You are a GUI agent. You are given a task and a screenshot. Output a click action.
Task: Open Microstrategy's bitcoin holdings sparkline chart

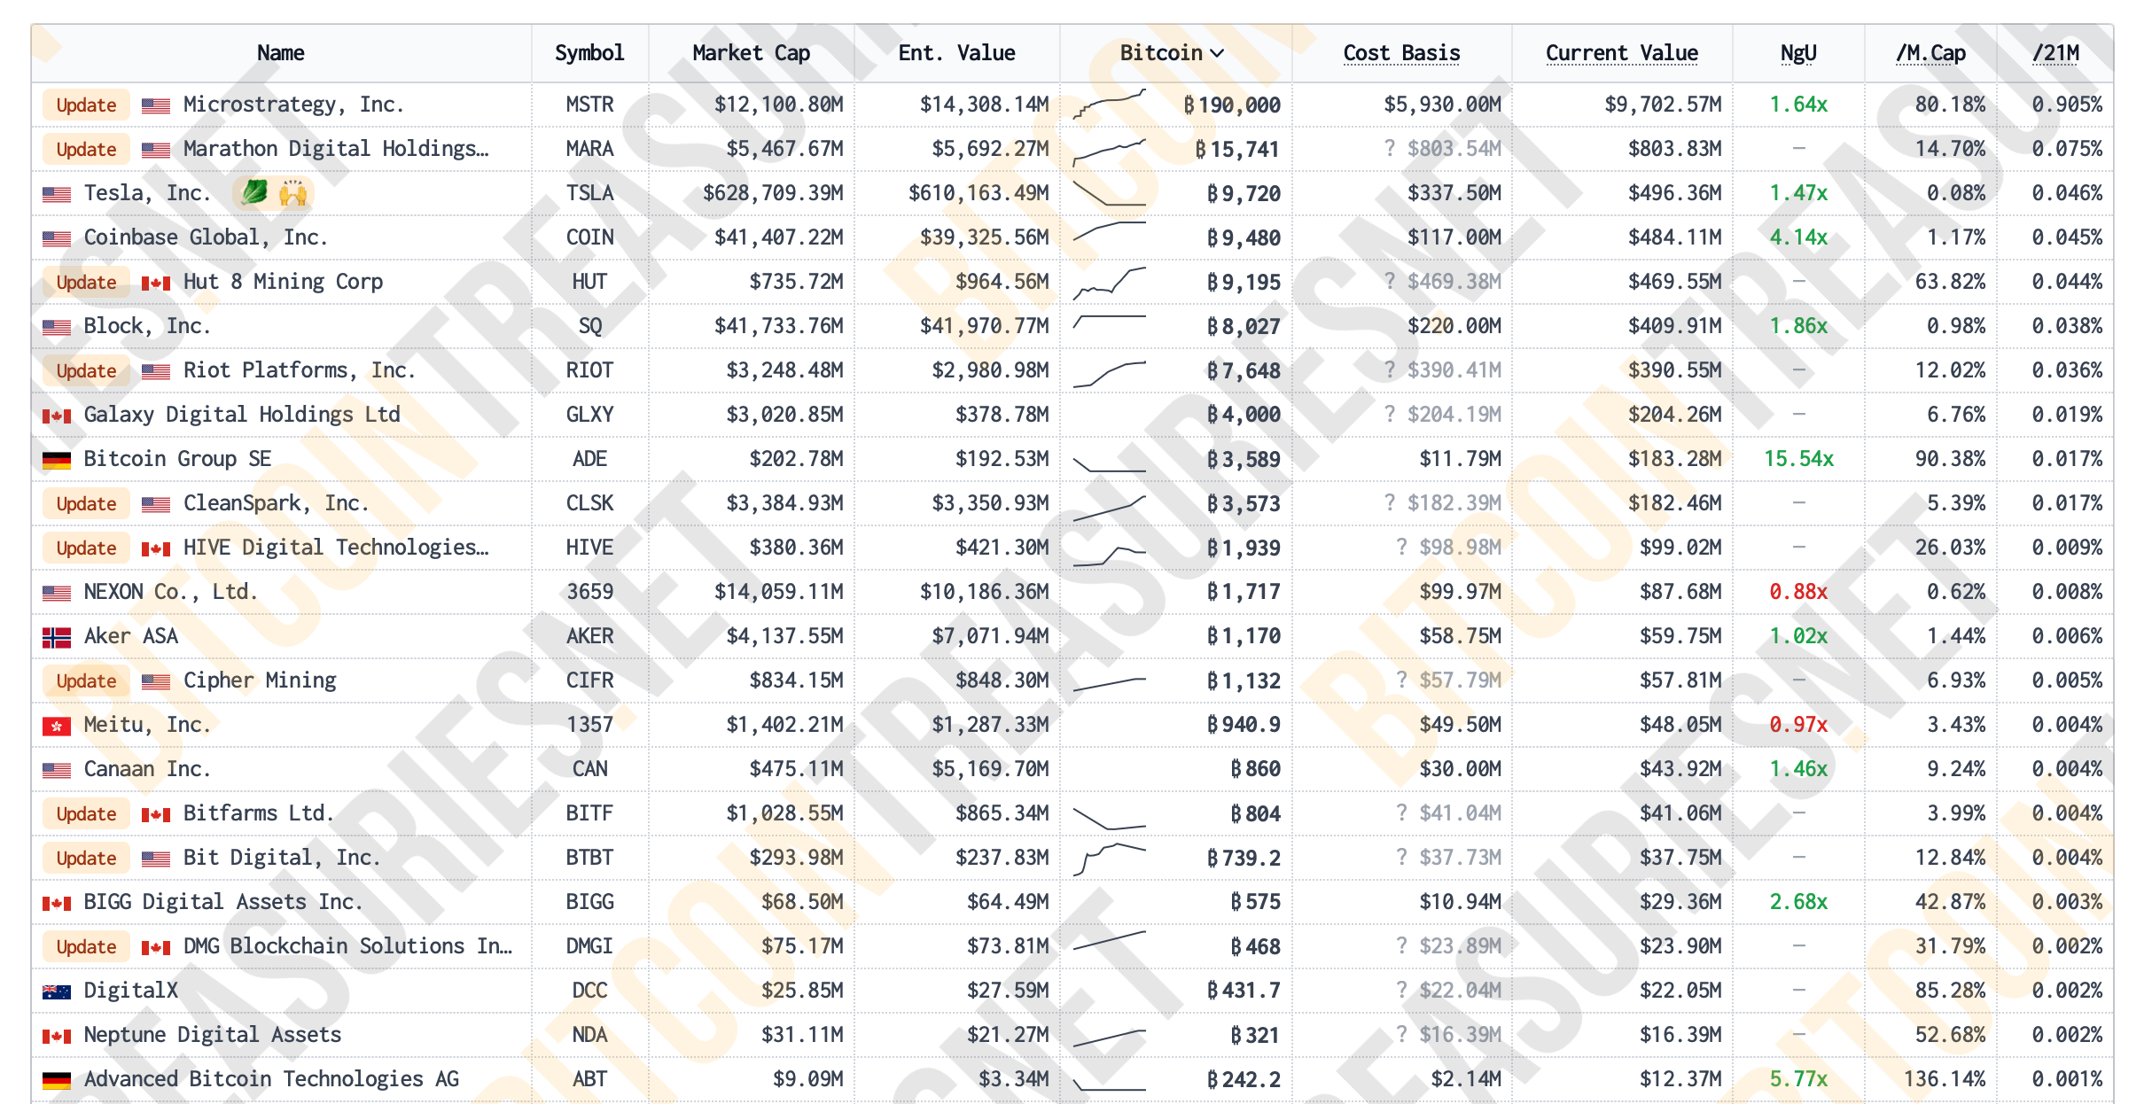point(1109,104)
